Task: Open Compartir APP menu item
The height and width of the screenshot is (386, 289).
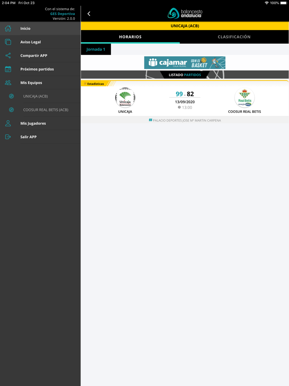Action: tap(40, 55)
